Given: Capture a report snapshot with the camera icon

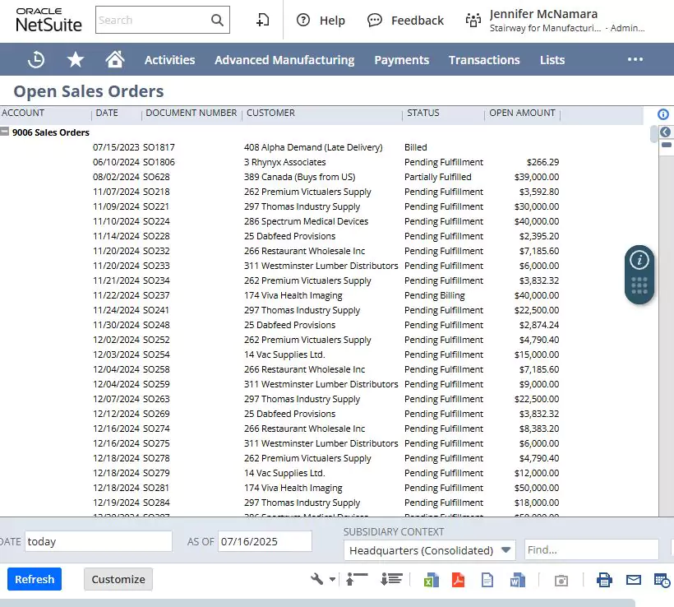Looking at the screenshot, I should pyautogui.click(x=561, y=580).
